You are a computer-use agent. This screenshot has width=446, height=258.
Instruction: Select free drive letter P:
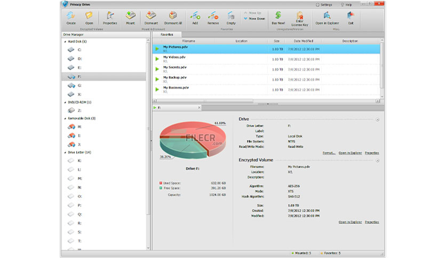tap(104, 205)
